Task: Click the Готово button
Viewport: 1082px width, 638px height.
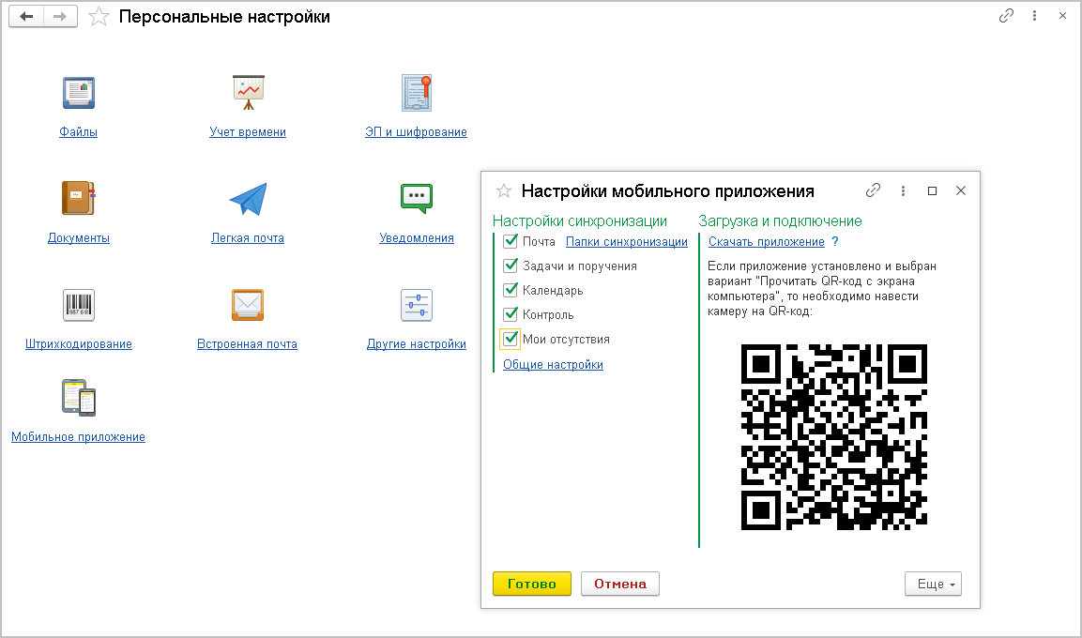Action: tap(532, 584)
